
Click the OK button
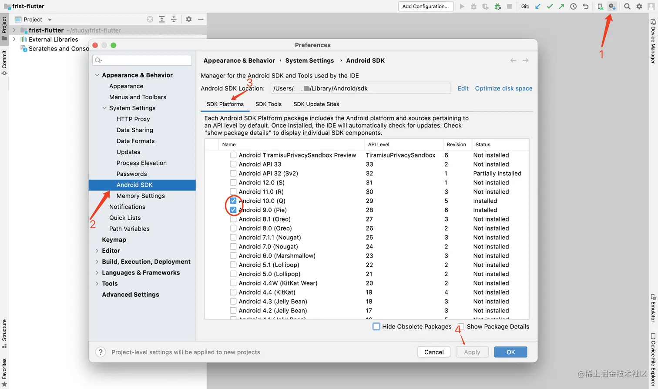tap(511, 352)
